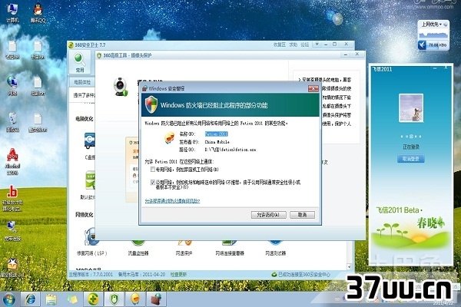461x307 pixels.
Task: Click Fetion user avatar picture
Action: pyautogui.click(x=411, y=107)
